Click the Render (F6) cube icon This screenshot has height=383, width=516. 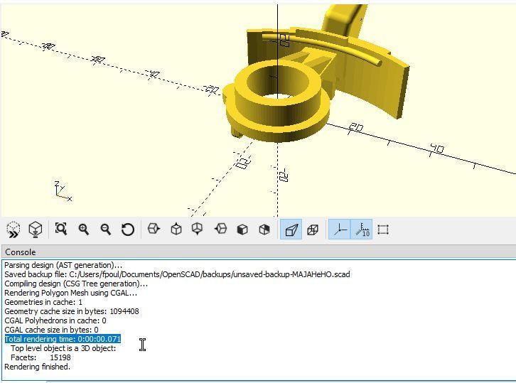coord(36,230)
